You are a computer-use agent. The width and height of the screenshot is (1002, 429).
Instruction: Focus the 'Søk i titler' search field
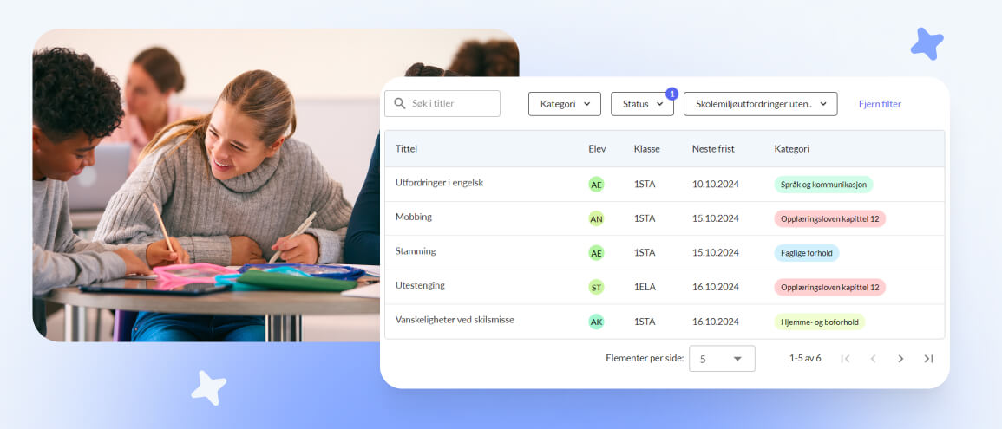pos(442,103)
